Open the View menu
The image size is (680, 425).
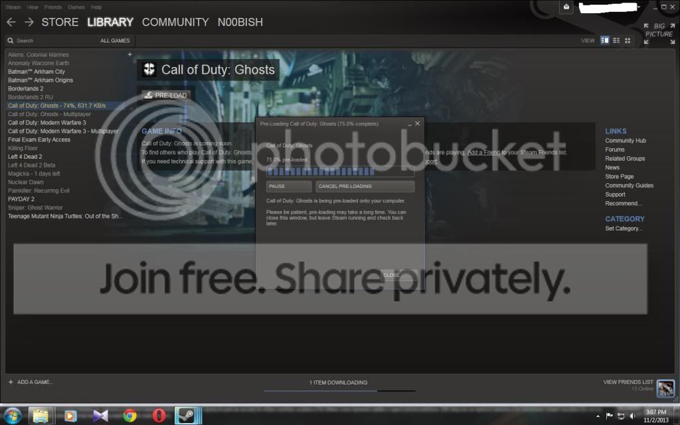33,7
